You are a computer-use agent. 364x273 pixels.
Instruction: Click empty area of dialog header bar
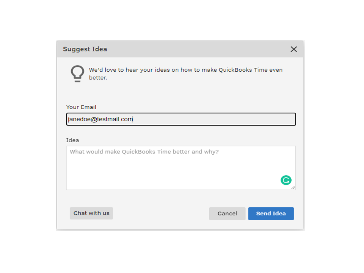(x=190, y=49)
